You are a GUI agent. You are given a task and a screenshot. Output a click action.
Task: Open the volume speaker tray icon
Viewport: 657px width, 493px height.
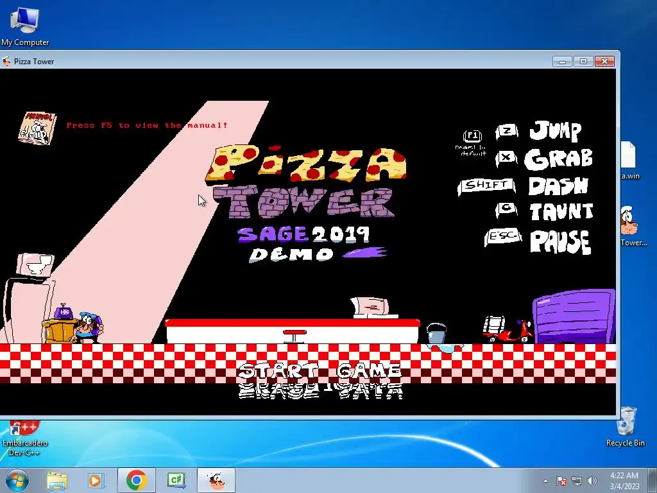click(592, 481)
